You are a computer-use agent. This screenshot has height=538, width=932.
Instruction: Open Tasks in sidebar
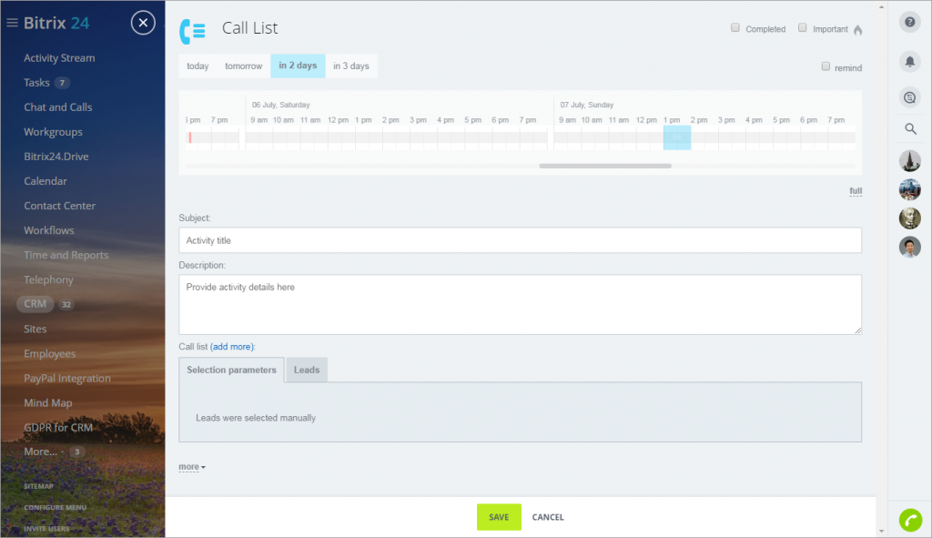click(36, 83)
